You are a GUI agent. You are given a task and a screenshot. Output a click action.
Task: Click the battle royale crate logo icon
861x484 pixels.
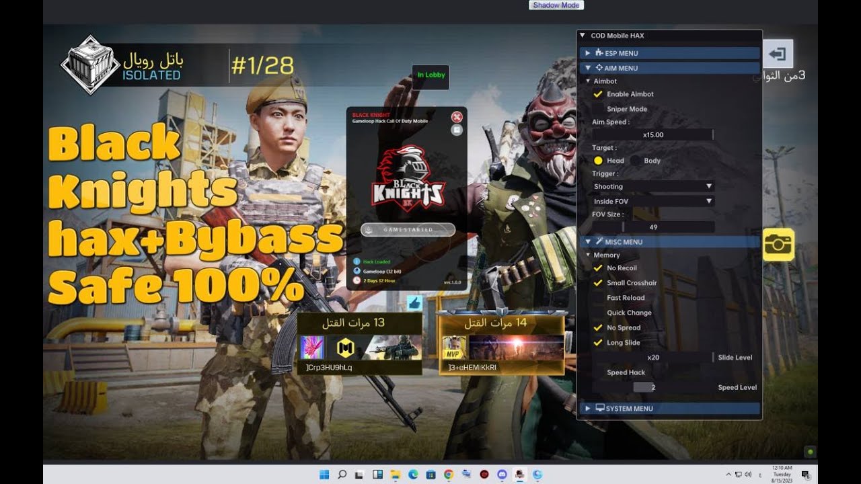tap(89, 65)
